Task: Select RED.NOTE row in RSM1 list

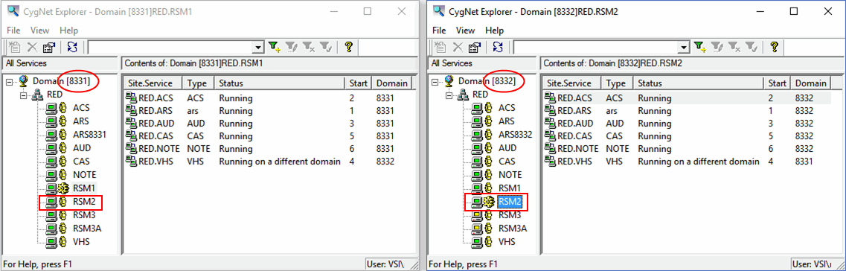Action: (x=269, y=148)
